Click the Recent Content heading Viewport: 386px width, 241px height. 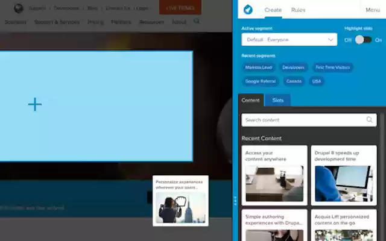point(261,139)
